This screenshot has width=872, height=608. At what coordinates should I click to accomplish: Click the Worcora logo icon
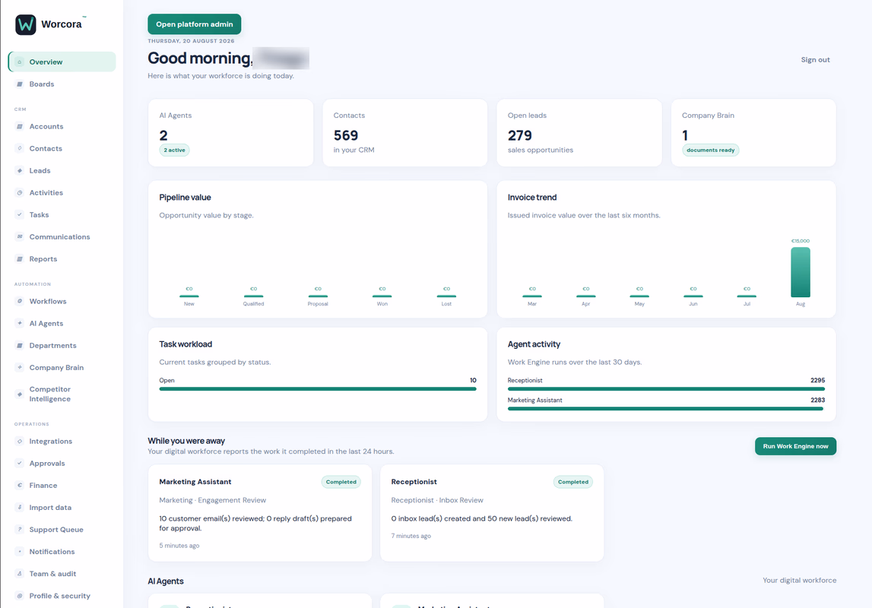26,24
